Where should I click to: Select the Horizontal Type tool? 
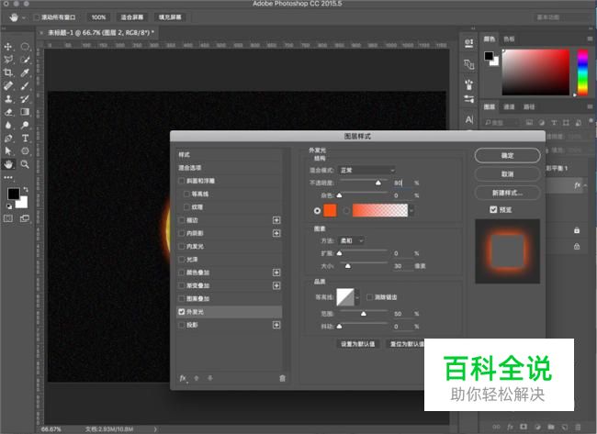[x=25, y=138]
